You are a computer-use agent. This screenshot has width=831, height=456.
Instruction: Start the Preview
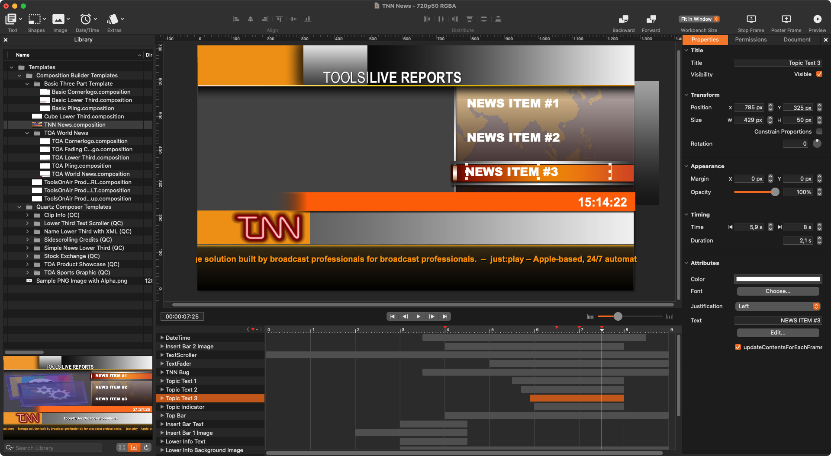(817, 19)
